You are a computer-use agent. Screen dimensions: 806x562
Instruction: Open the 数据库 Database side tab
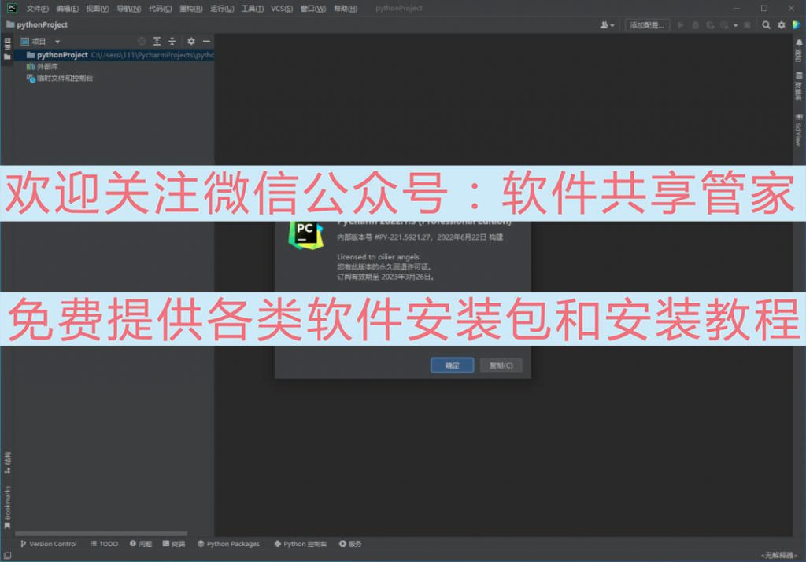coord(799,86)
